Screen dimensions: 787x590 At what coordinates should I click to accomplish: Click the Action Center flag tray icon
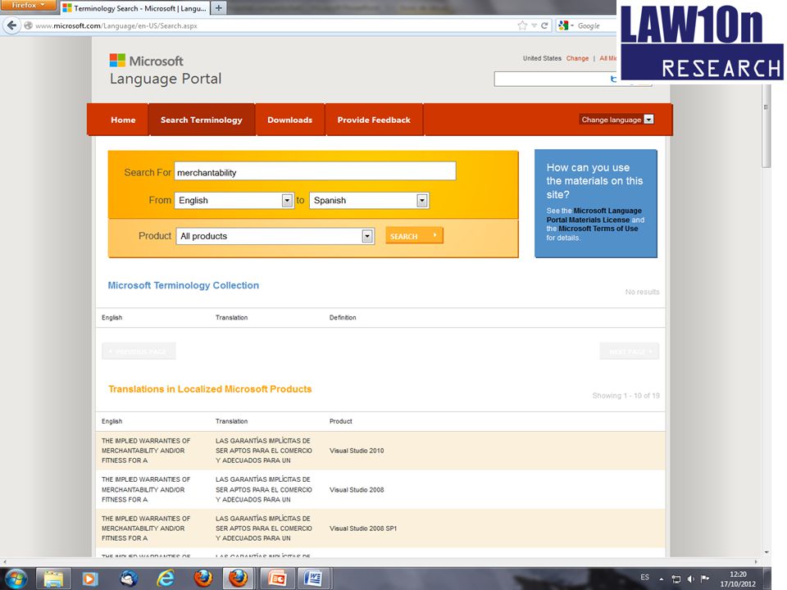click(x=705, y=579)
